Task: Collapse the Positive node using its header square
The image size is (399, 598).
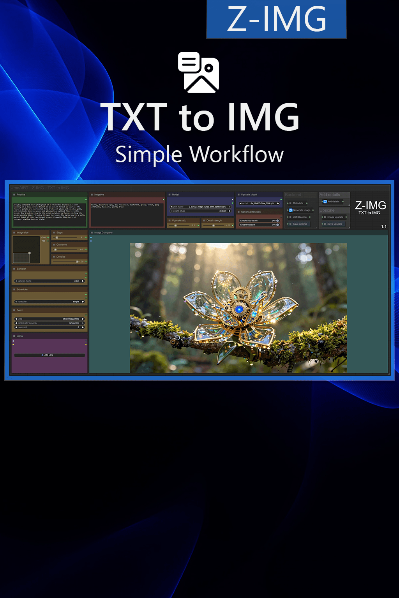Action: tap(14, 195)
